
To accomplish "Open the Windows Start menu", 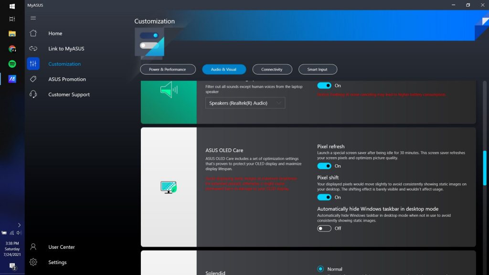I will point(12,6).
